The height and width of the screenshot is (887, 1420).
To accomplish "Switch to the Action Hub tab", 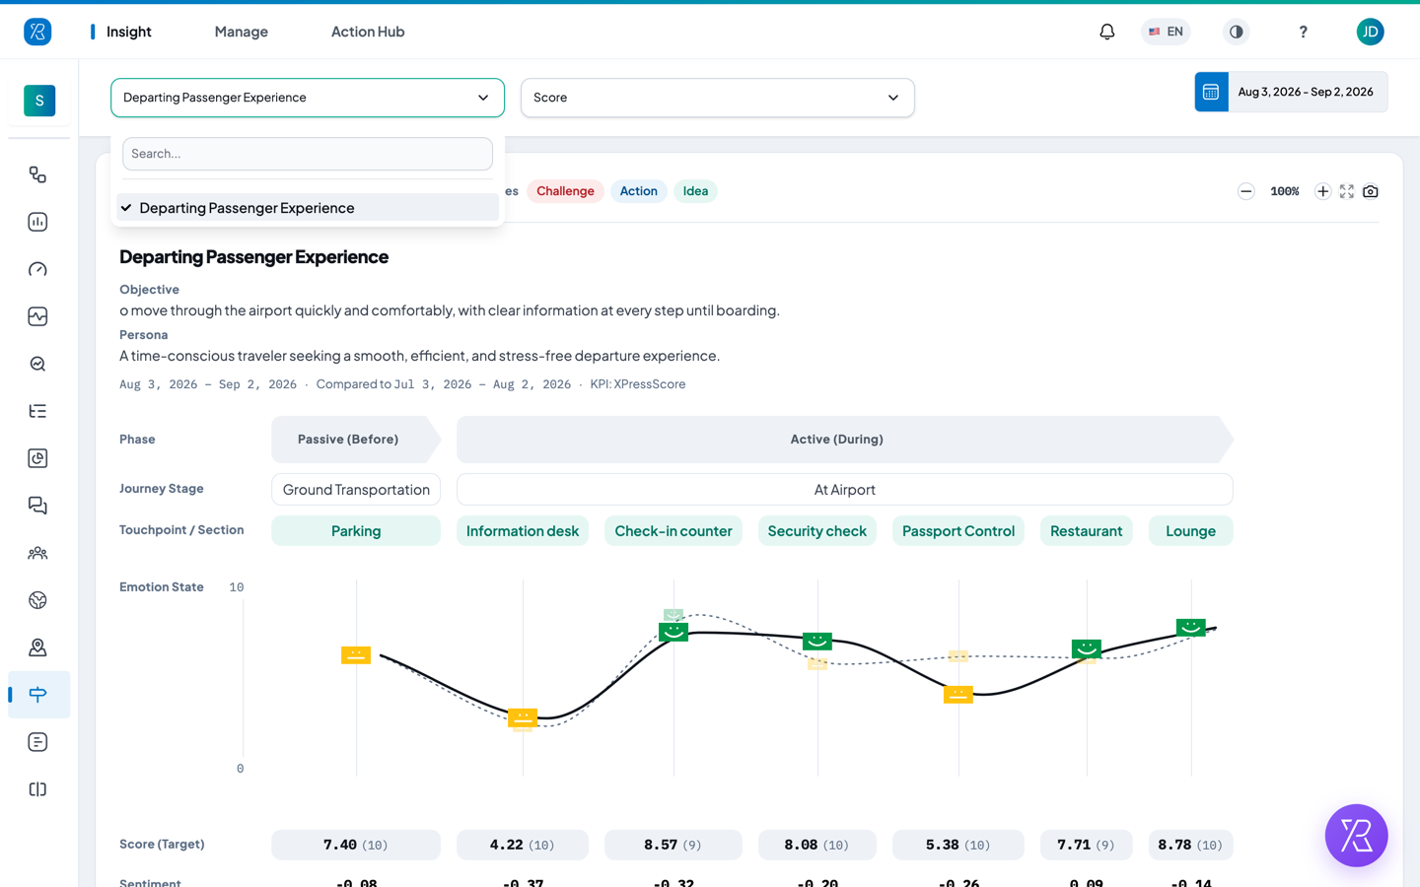I will (x=368, y=32).
